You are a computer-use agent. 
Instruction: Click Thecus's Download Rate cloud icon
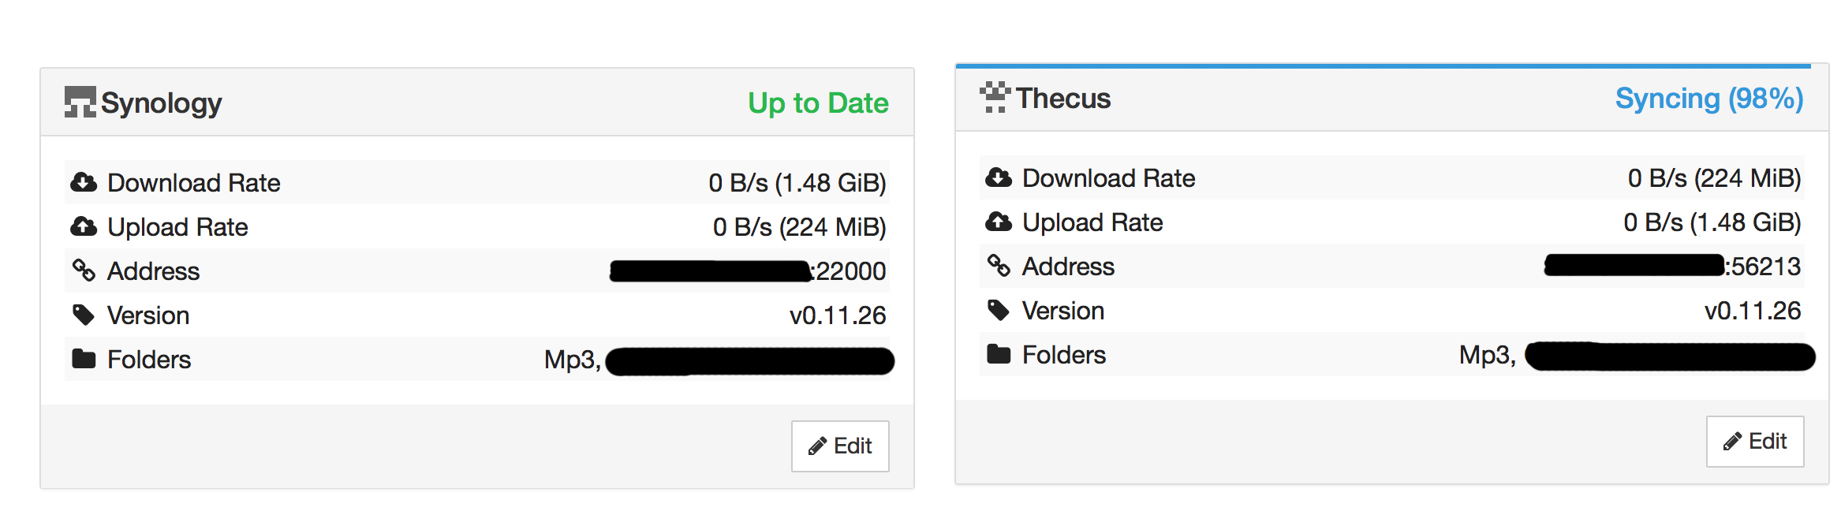point(999,178)
